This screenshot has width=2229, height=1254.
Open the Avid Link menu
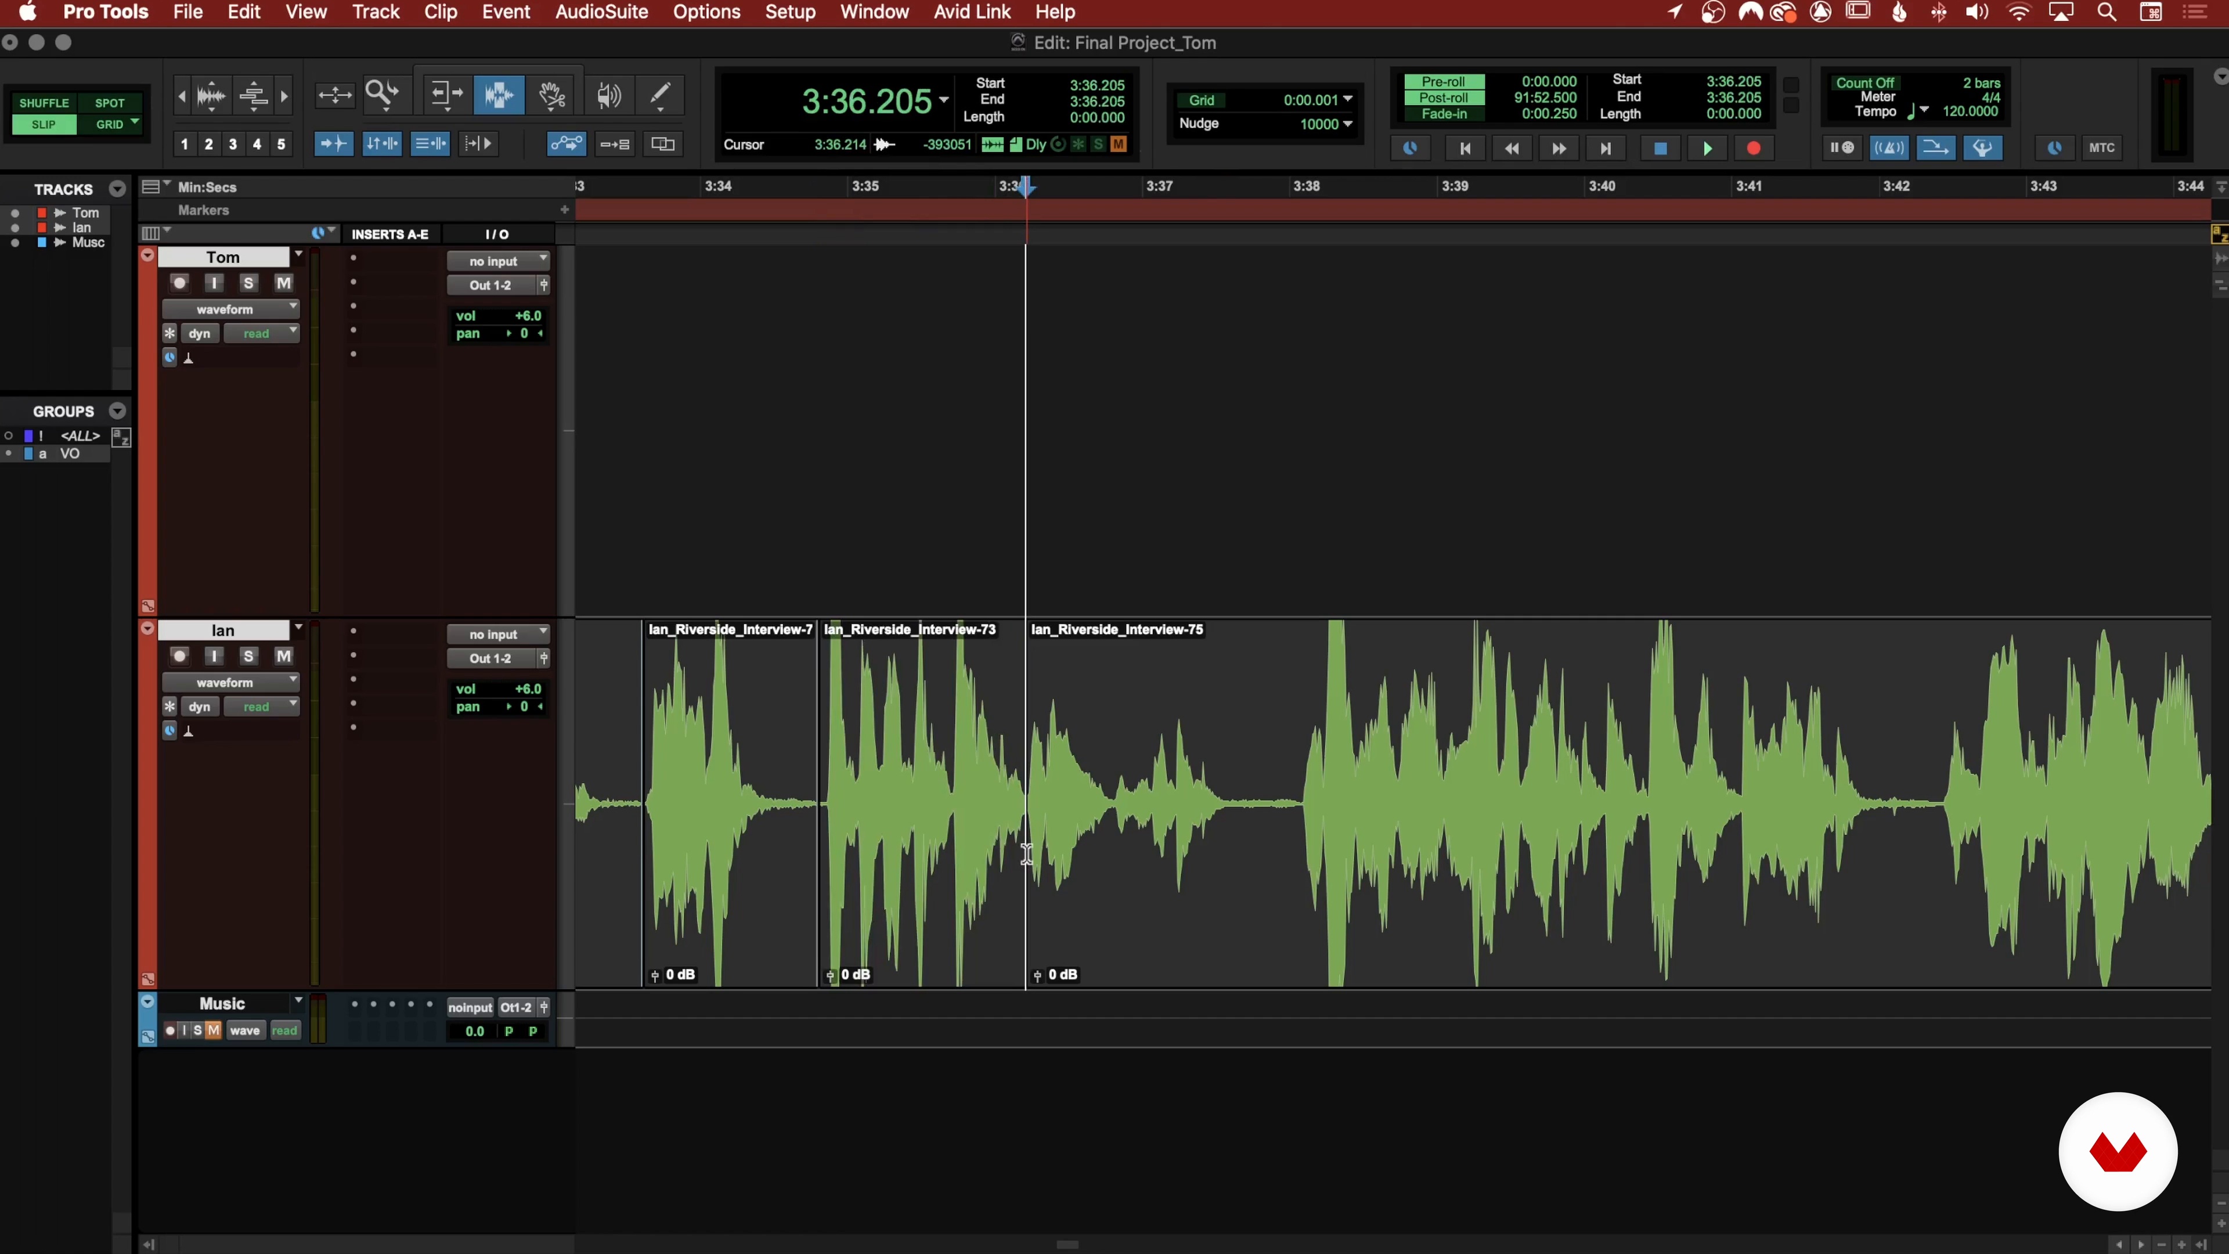pyautogui.click(x=972, y=12)
